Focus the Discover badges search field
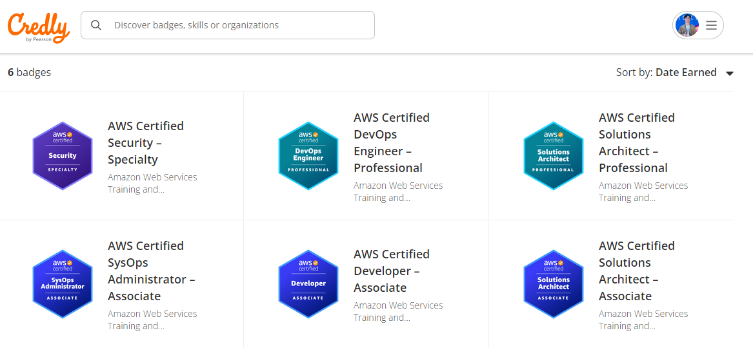 239,25
